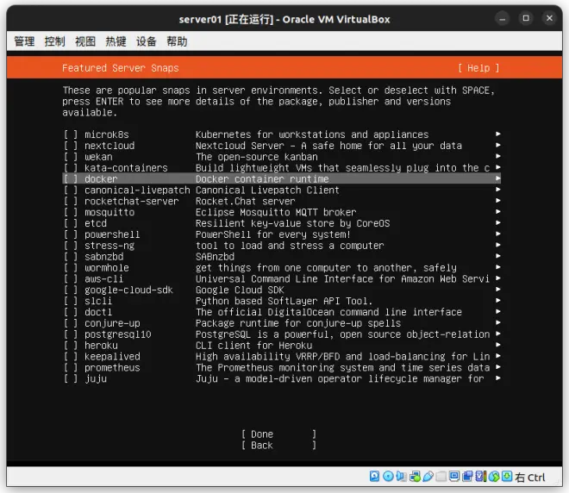Open the 管理 menu

click(x=24, y=41)
